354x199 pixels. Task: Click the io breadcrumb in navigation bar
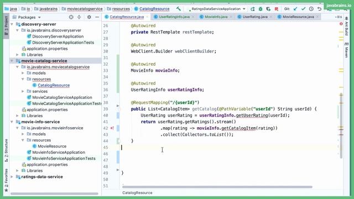pos(26,9)
